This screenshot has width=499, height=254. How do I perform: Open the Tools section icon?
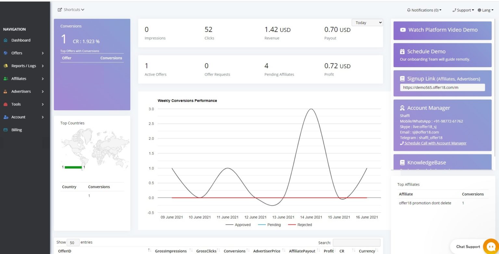click(6, 104)
